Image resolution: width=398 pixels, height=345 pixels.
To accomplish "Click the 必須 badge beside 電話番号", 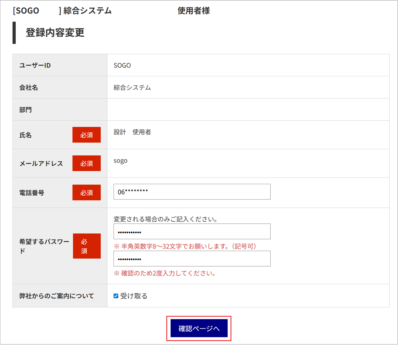I will [x=86, y=193].
